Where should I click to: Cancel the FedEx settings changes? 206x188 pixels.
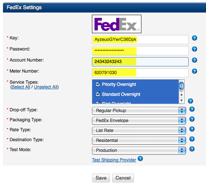[123, 178]
